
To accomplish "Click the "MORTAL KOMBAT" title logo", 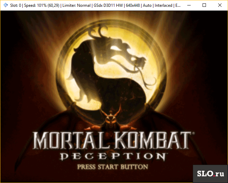I will 114,140.
